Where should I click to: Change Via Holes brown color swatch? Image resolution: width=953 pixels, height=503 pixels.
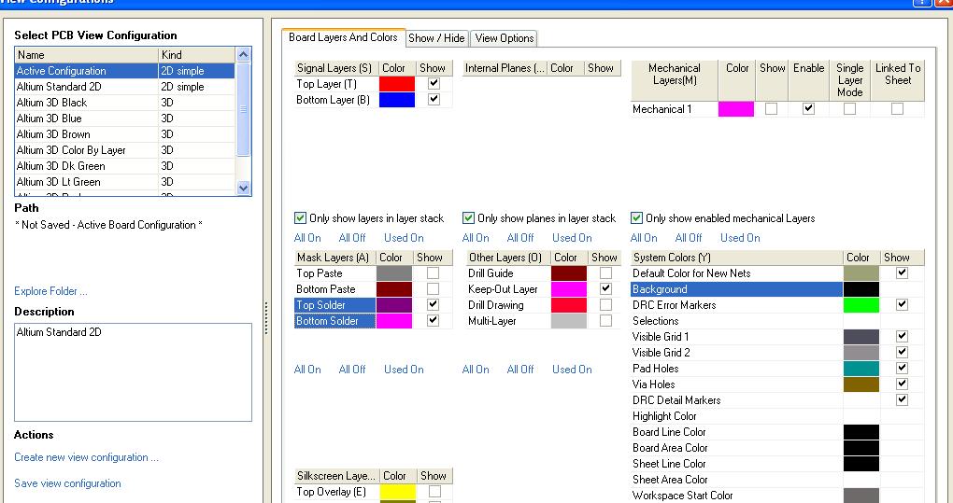pyautogui.click(x=861, y=384)
